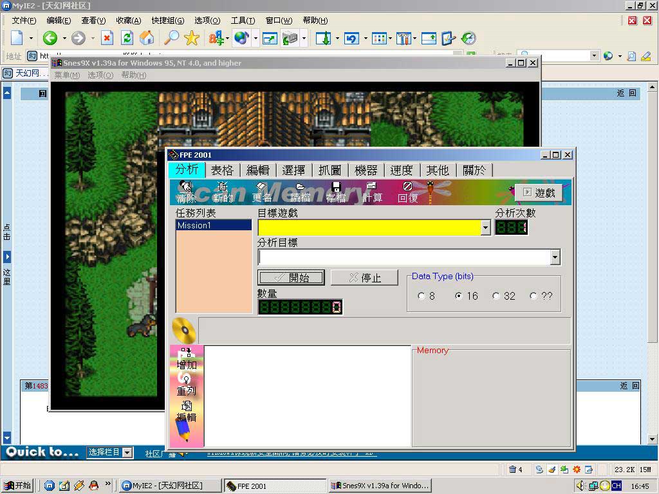Click the 開始 start analysis button
The width and height of the screenshot is (659, 494).
point(291,278)
